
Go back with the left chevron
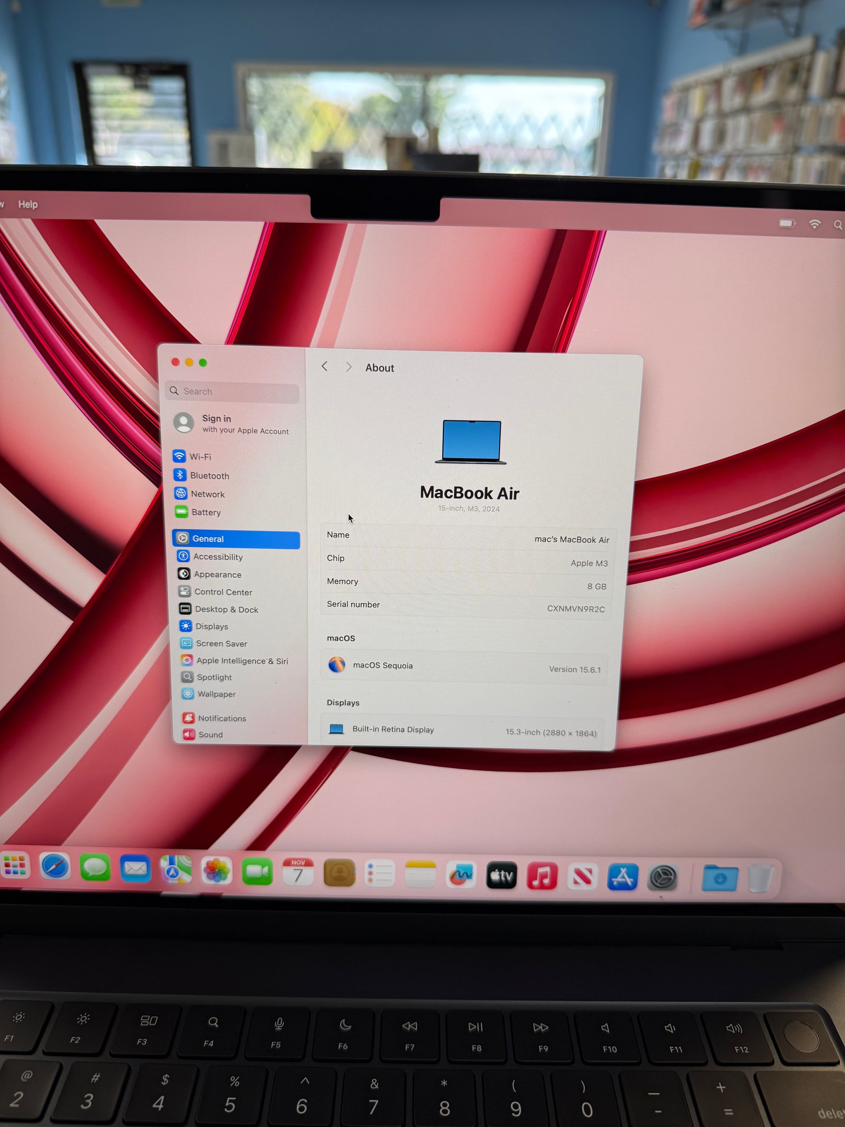coord(324,366)
